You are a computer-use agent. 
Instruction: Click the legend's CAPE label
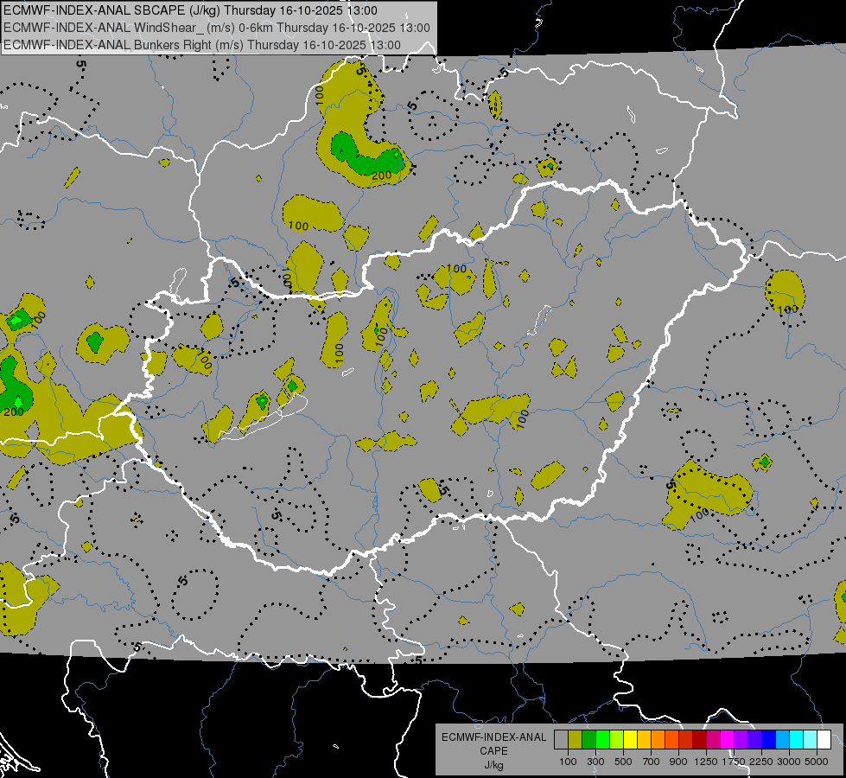tap(493, 751)
